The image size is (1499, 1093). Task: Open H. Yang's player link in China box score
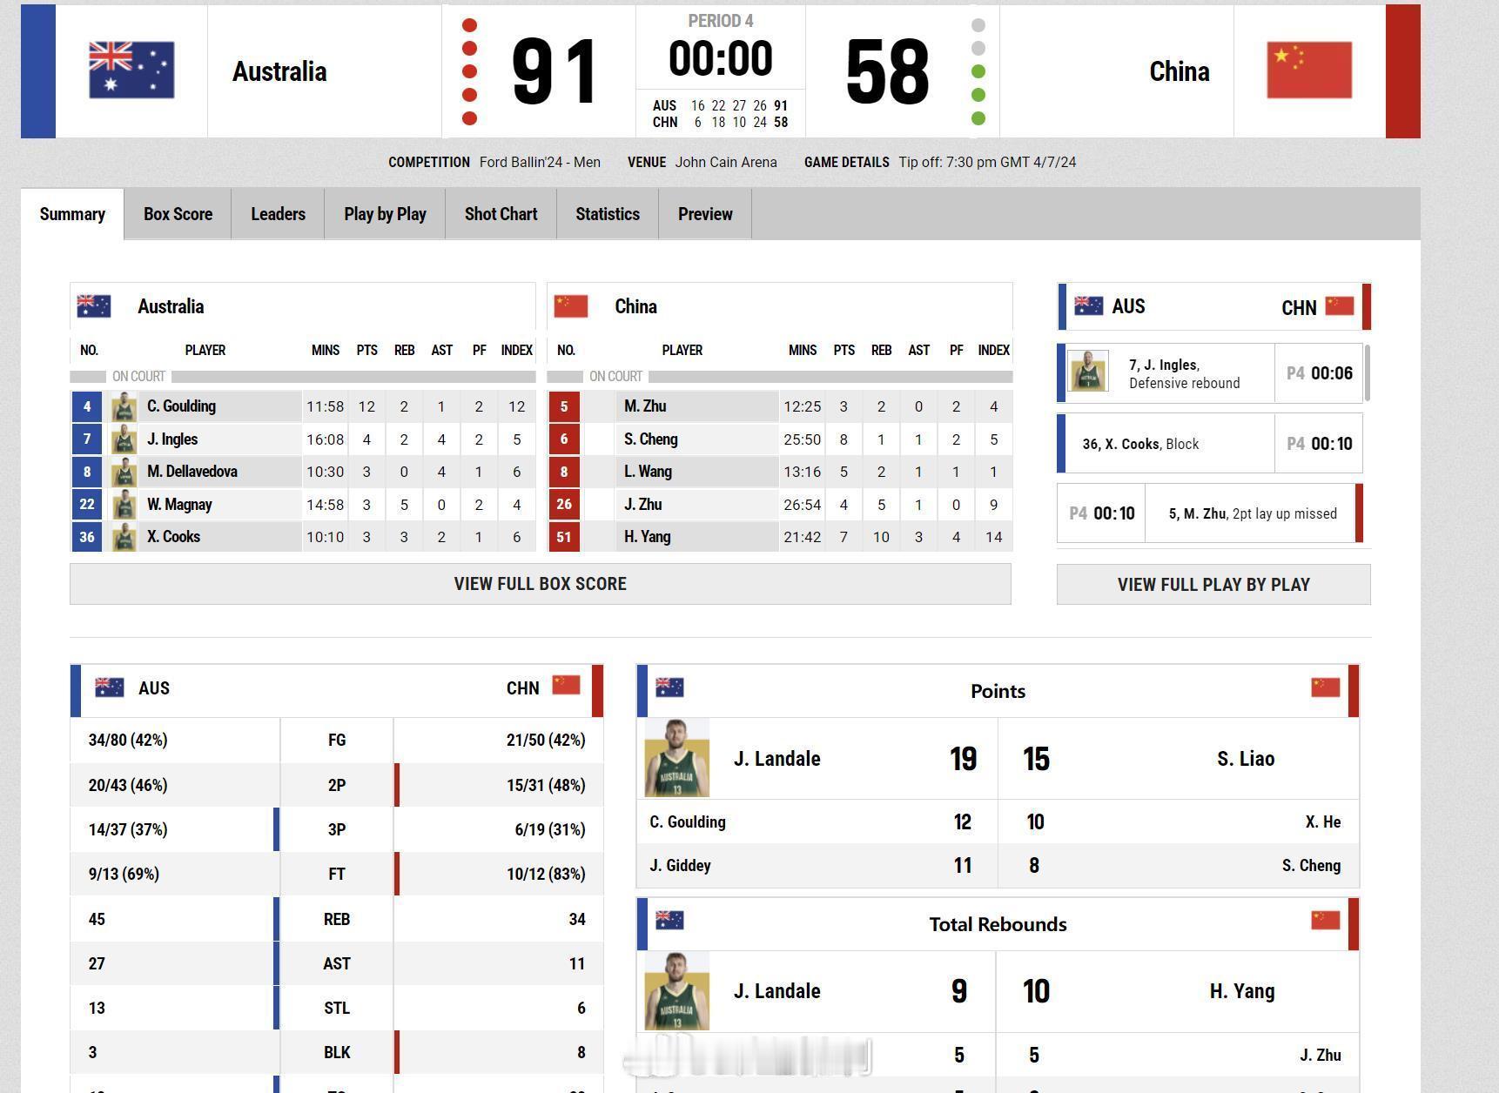(648, 537)
